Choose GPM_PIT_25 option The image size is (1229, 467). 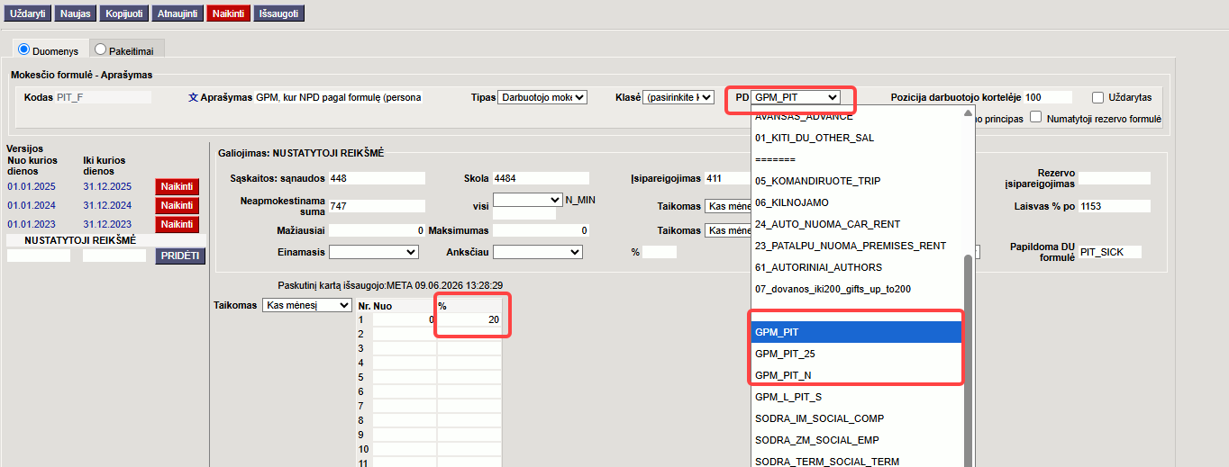[x=857, y=354]
